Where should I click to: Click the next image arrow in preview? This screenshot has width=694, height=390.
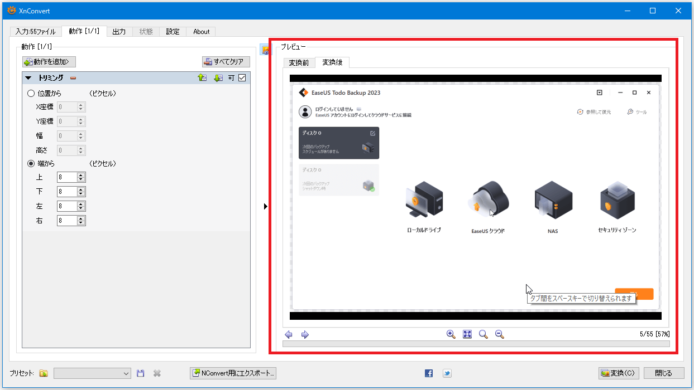click(305, 334)
